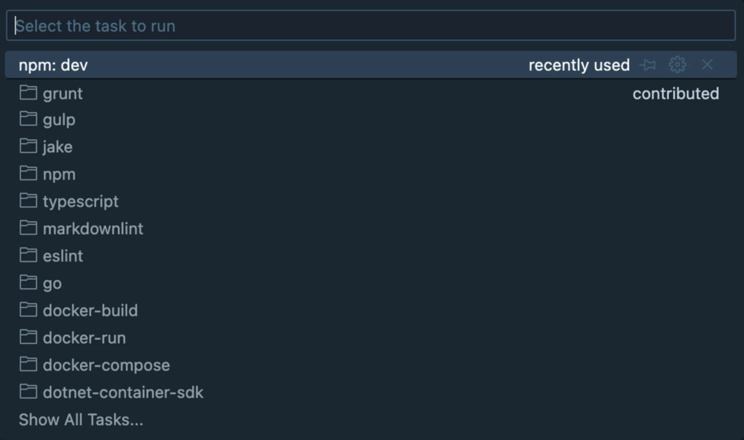Image resolution: width=744 pixels, height=440 pixels.
Task: Click the docker-compose folder icon
Action: [28, 364]
